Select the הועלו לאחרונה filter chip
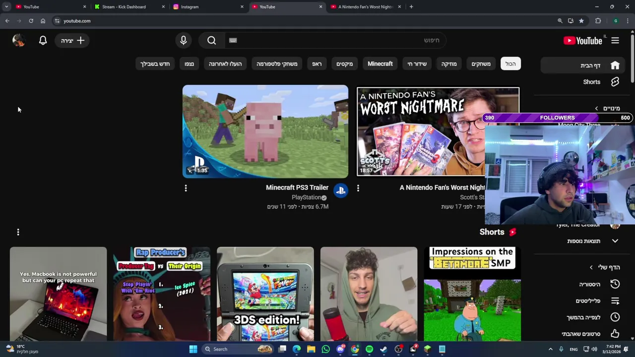Screen dimensions: 635x357 [x=225, y=64]
